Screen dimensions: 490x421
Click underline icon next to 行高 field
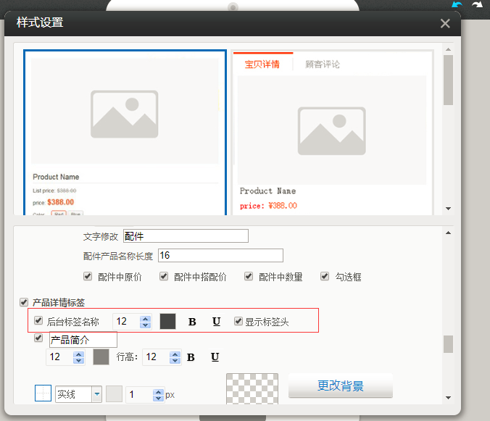(215, 357)
